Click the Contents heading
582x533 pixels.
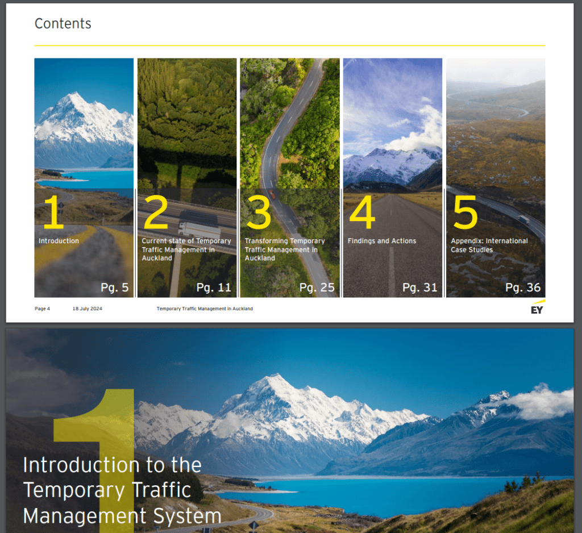point(63,23)
